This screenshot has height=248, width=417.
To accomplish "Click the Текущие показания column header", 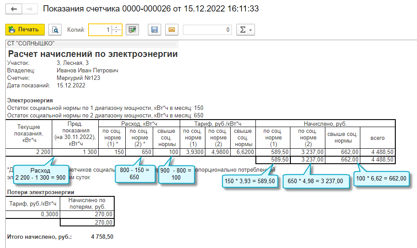I will 29,134.
